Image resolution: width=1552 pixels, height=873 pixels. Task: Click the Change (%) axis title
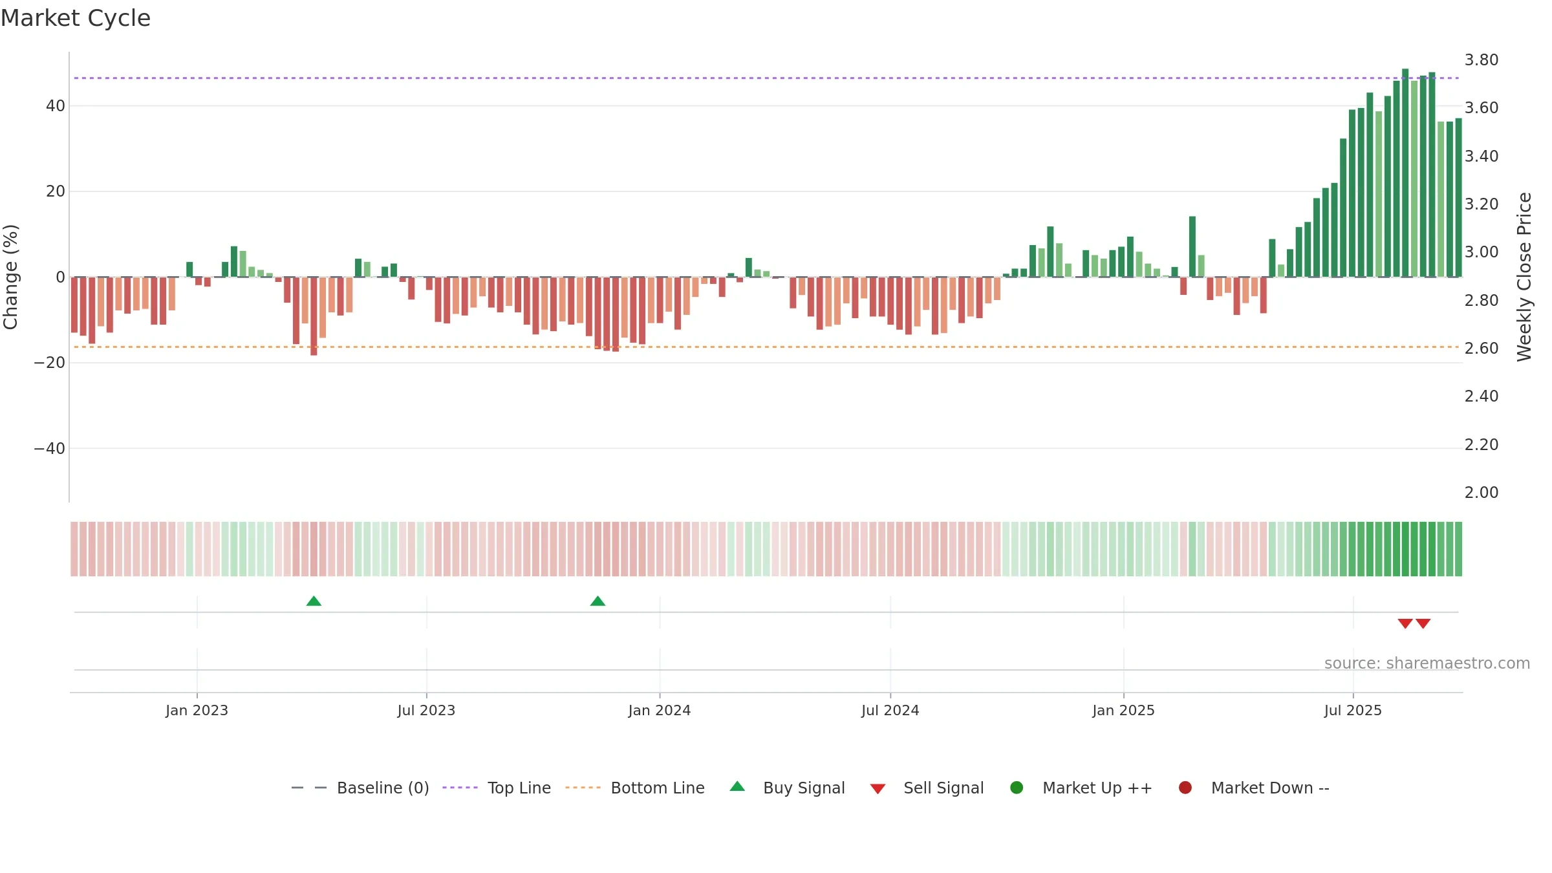point(10,277)
